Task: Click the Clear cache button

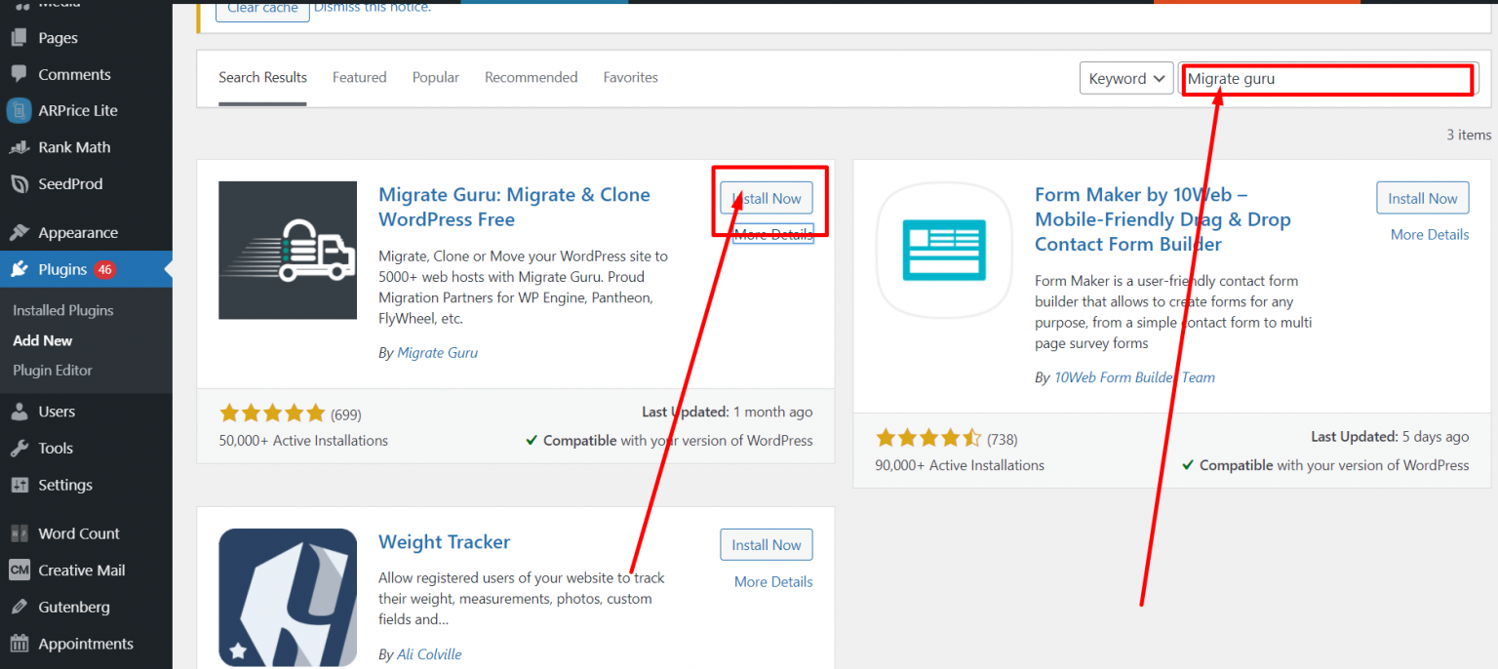Action: 261,8
